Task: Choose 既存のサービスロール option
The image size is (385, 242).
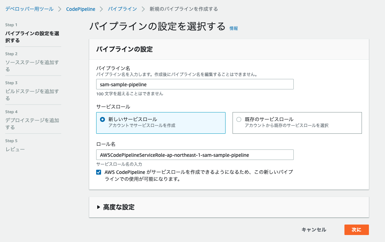Action: pos(239,119)
